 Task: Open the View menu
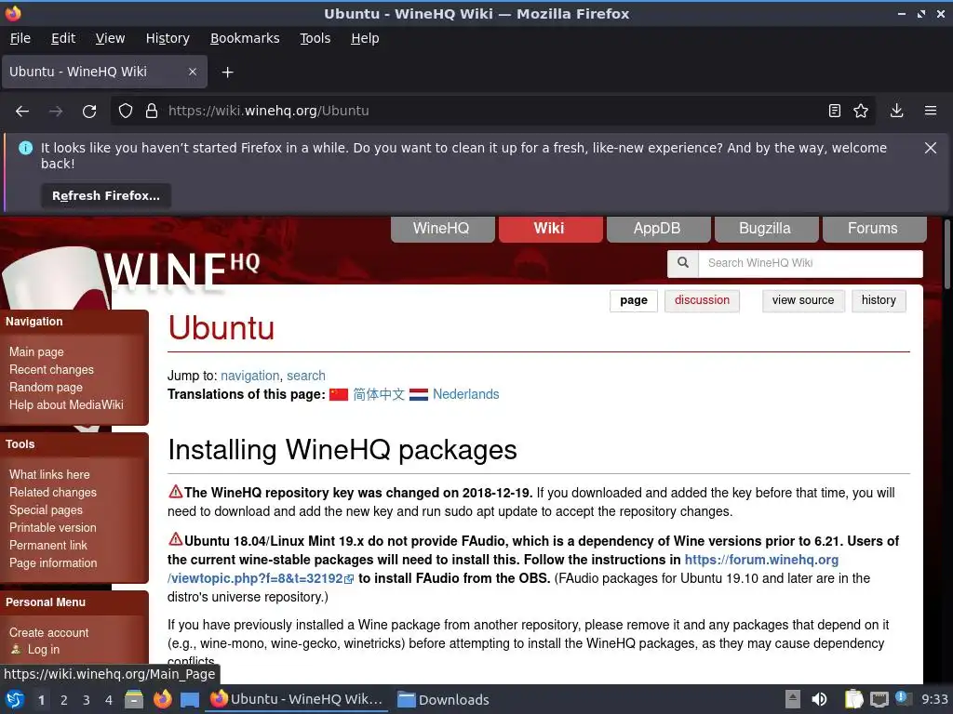tap(110, 38)
